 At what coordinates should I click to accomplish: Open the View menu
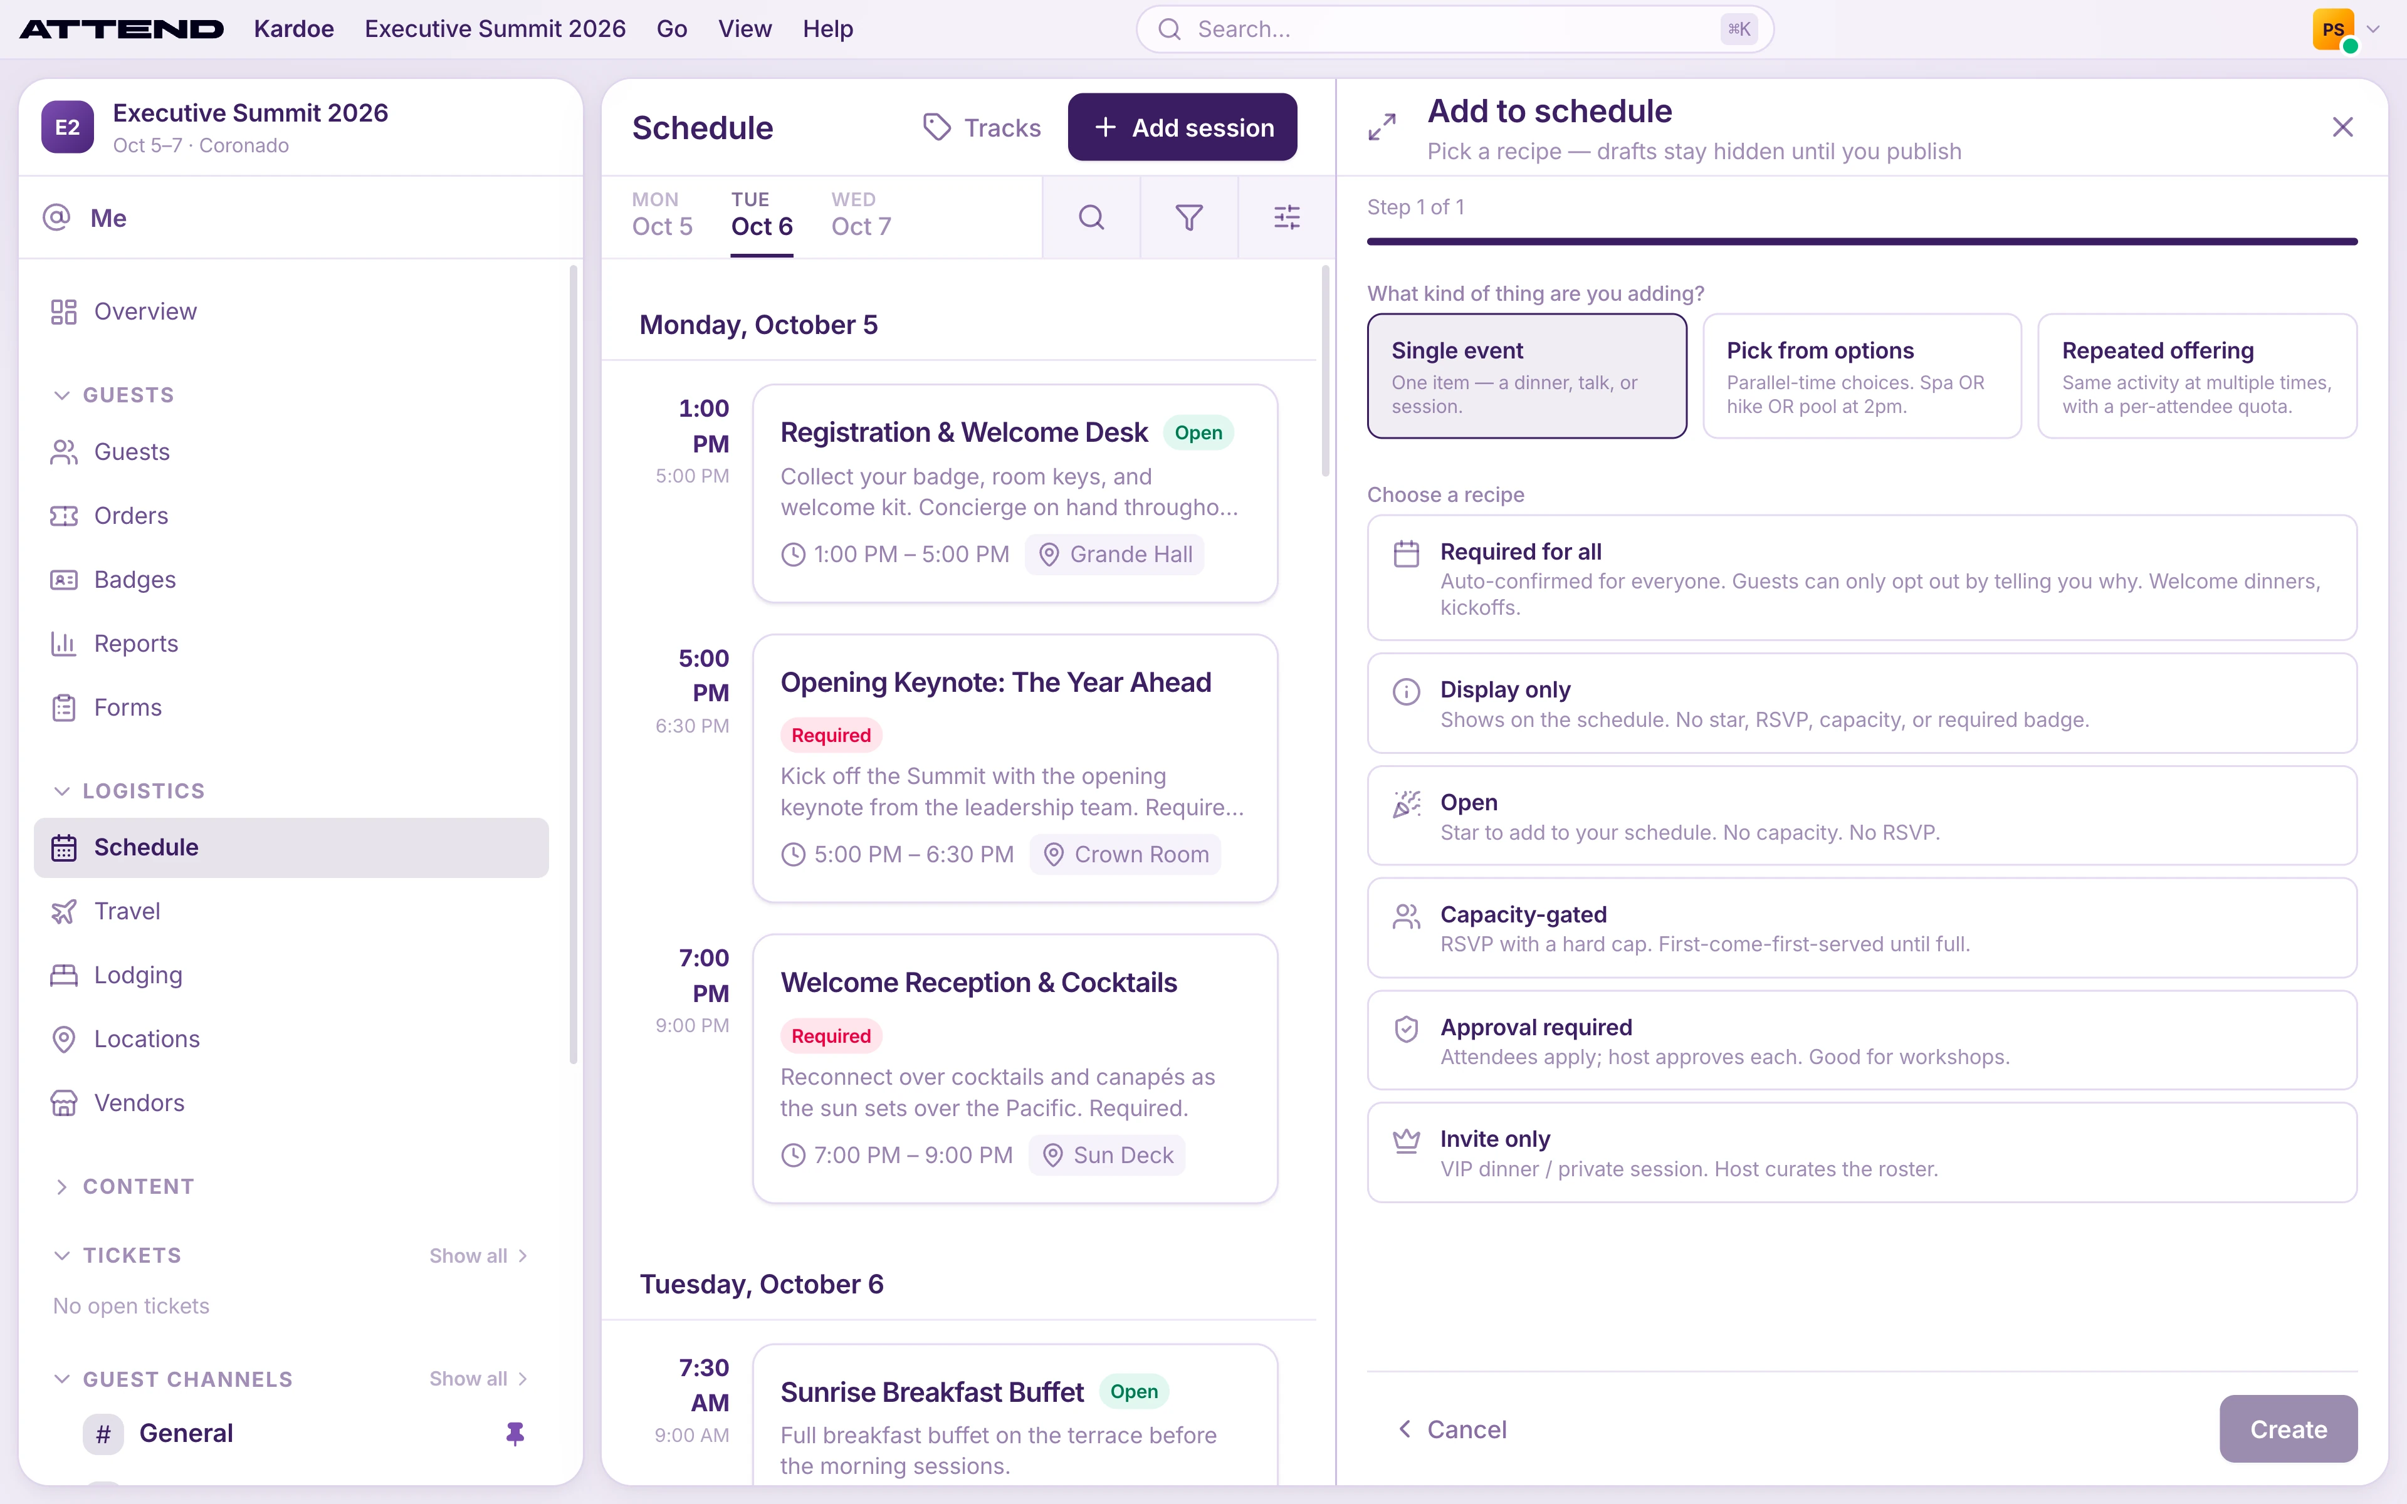click(x=745, y=29)
